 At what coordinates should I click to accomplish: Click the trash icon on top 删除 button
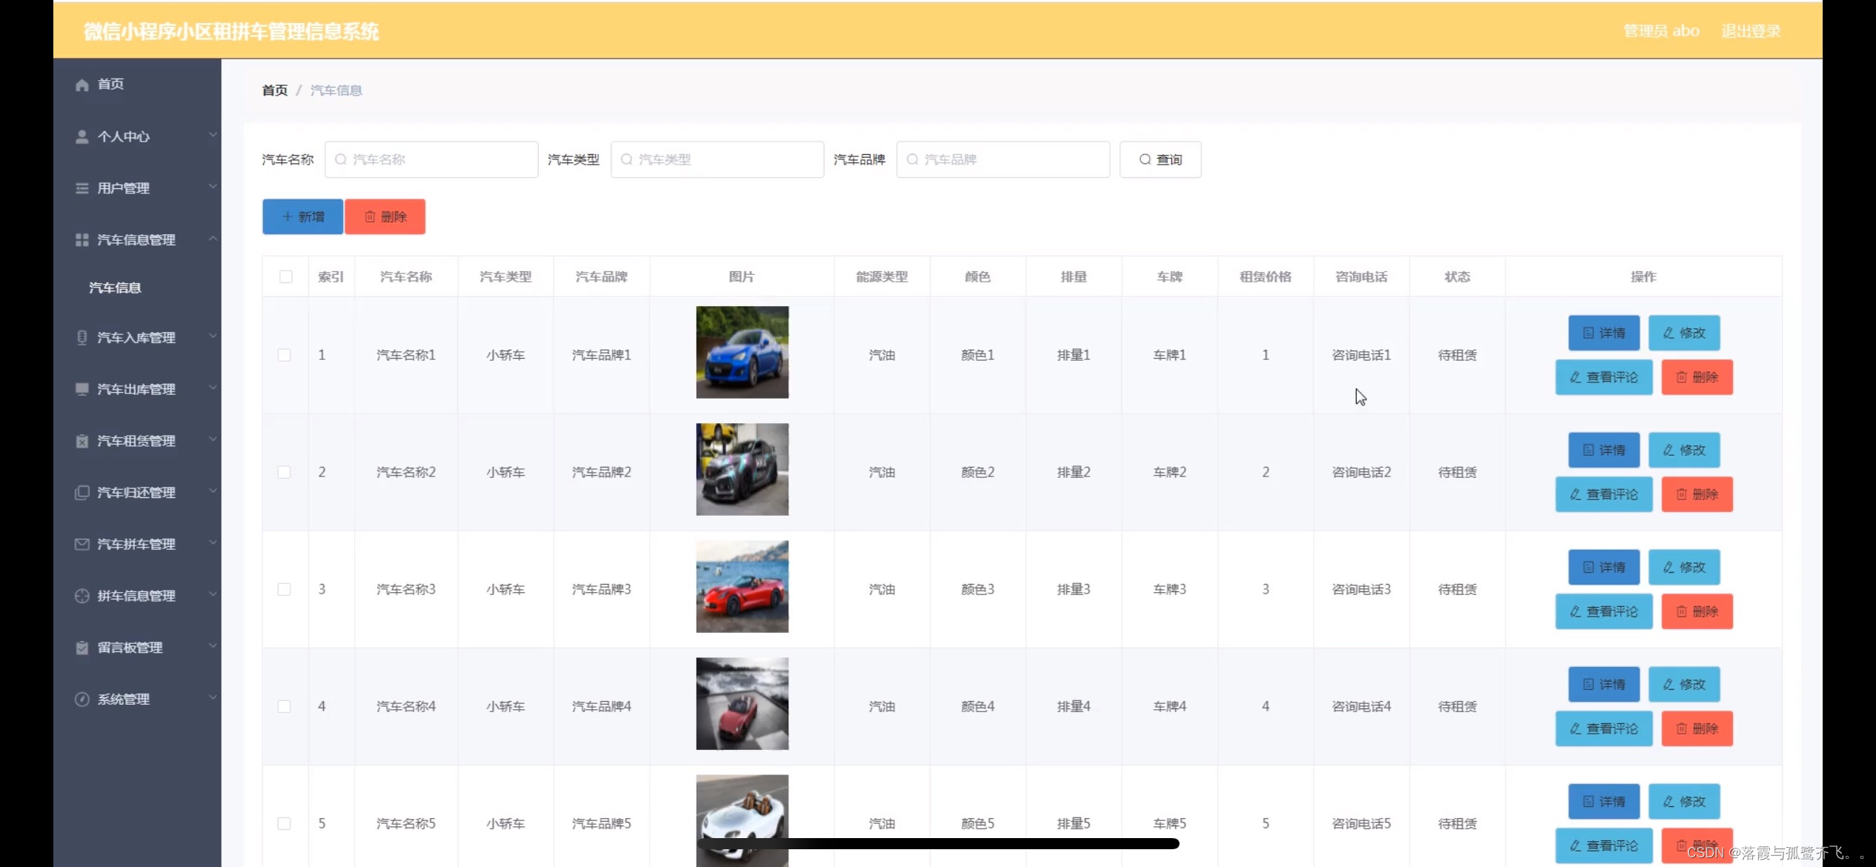coord(370,216)
